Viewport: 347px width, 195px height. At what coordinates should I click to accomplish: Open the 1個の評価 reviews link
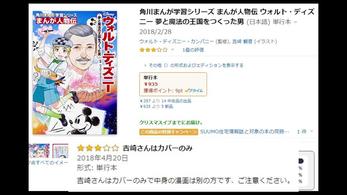193,50
